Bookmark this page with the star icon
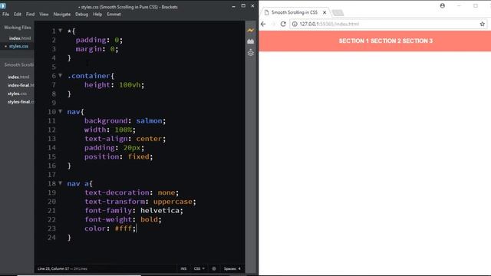 click(483, 24)
